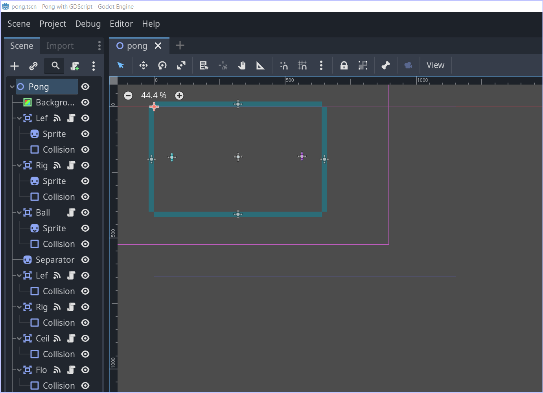Image resolution: width=543 pixels, height=393 pixels.
Task: Attach a new script from the Scene dock
Action: click(x=74, y=66)
